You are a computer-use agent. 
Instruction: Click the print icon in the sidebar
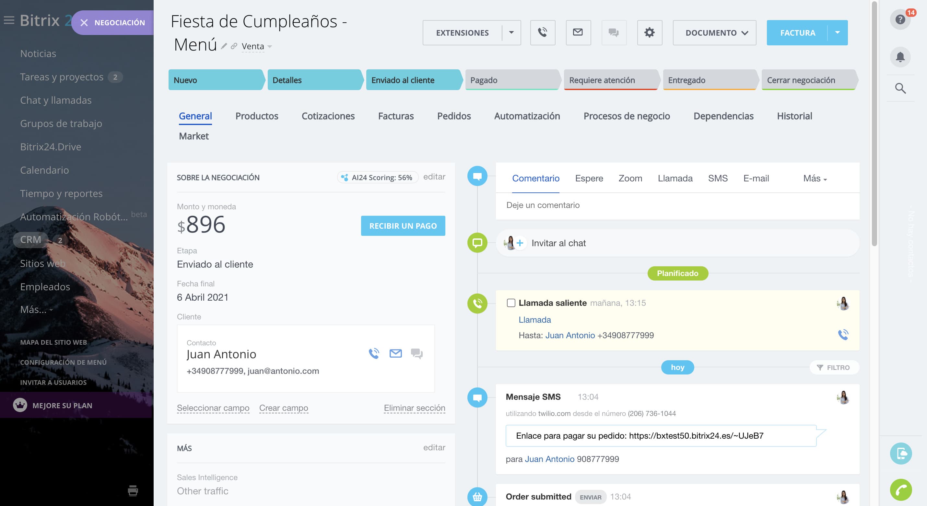tap(133, 490)
